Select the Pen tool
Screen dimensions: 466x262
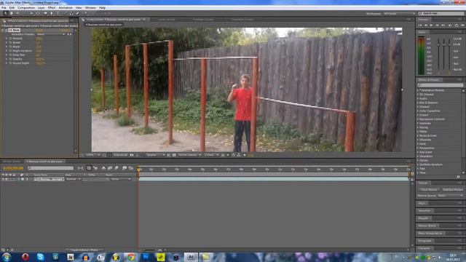click(x=52, y=13)
